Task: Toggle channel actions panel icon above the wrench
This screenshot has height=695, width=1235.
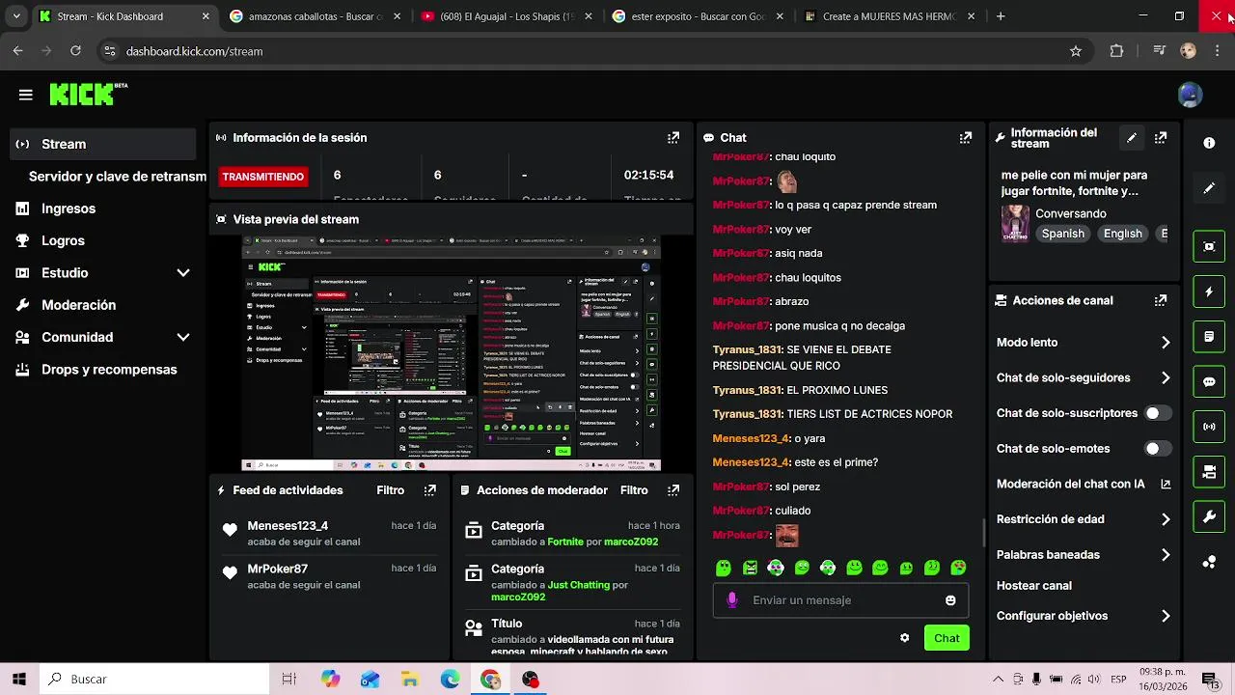Action: click(1209, 472)
